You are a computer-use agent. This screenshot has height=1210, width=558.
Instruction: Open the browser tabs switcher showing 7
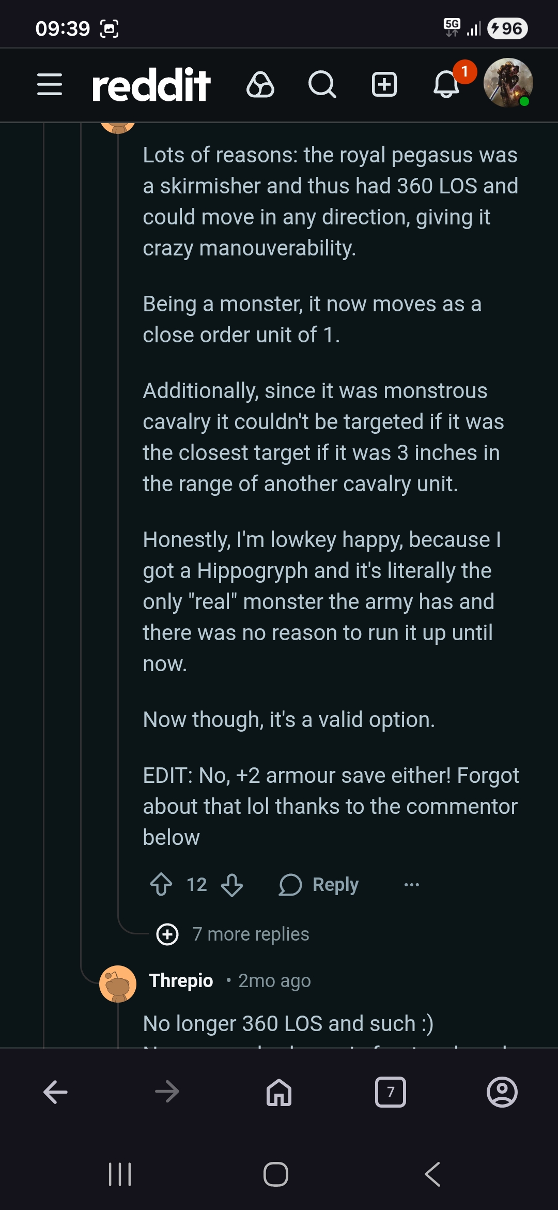391,1092
